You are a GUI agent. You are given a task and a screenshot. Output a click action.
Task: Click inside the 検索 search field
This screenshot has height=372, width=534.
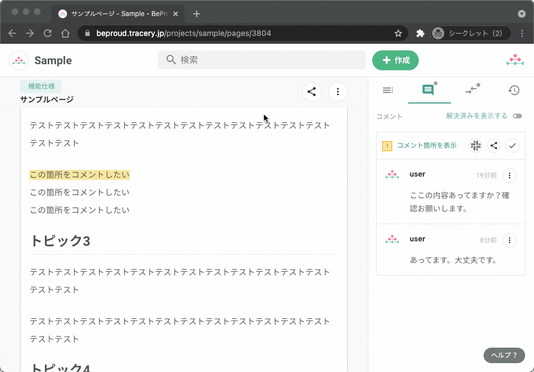(261, 59)
